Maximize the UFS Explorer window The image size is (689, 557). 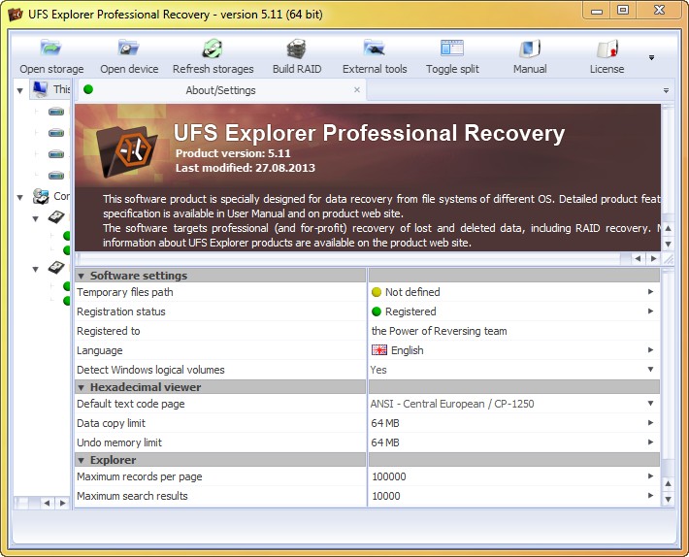623,10
